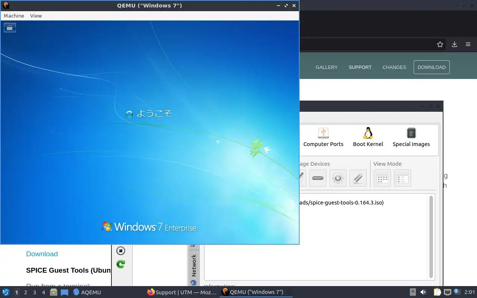Open the Firefox hamburger menu
The height and width of the screenshot is (298, 477).
click(x=468, y=44)
